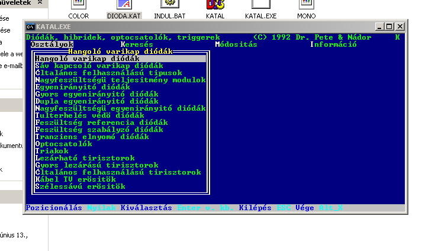Select Triakok entry
Image resolution: width=448 pixels, height=251 pixels.
51,151
